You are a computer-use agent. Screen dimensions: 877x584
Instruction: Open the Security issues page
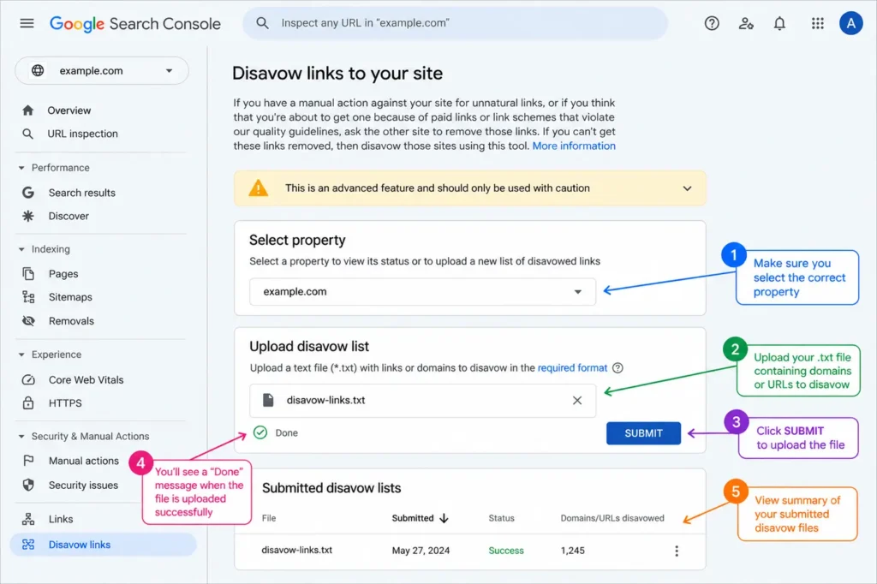83,485
